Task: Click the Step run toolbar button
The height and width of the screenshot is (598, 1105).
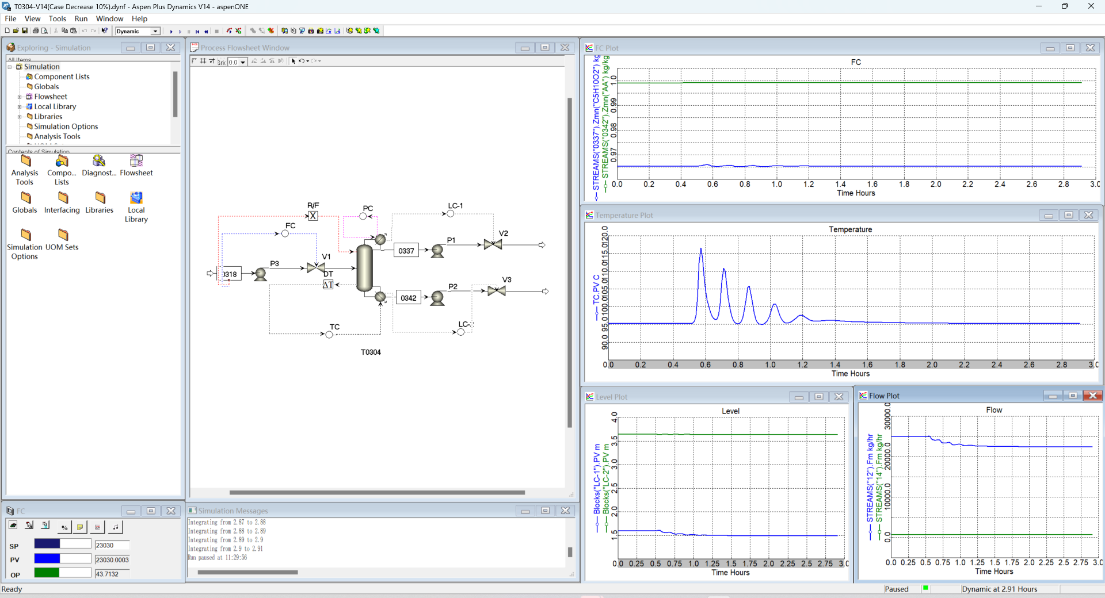Action: tap(180, 32)
